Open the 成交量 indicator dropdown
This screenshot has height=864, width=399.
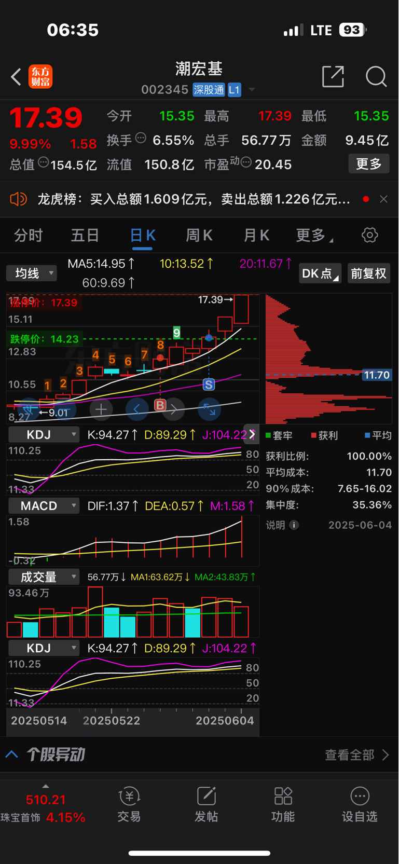[x=44, y=577]
